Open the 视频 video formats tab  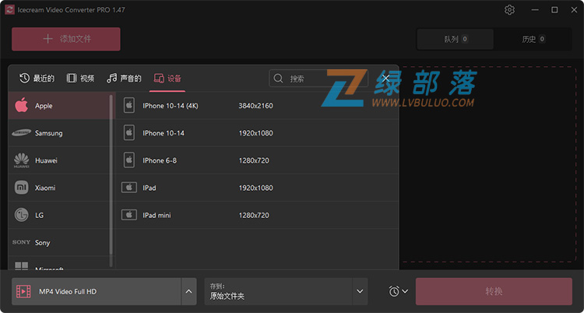point(80,78)
